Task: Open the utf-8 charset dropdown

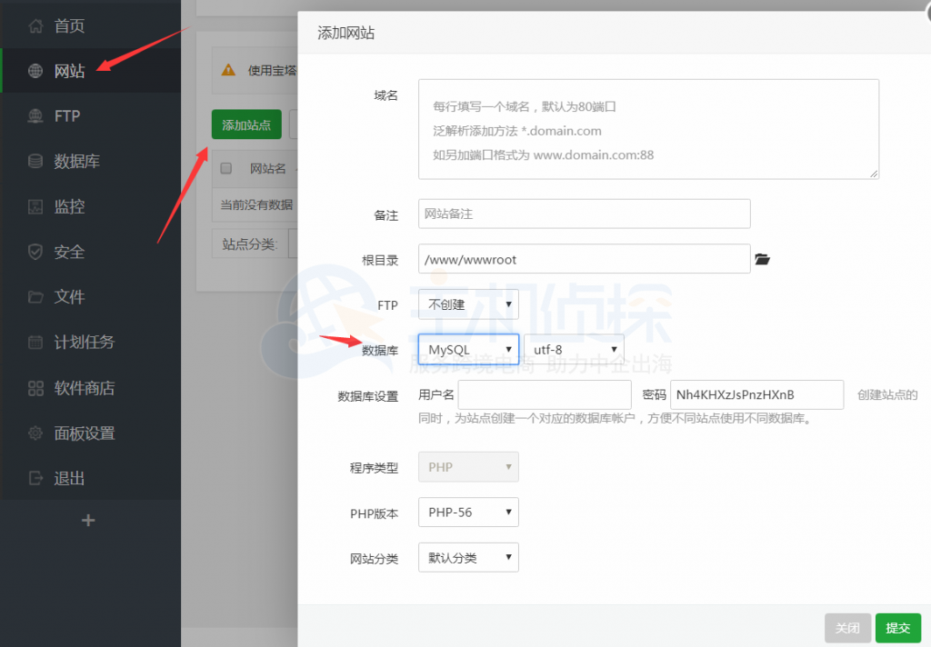Action: (574, 349)
